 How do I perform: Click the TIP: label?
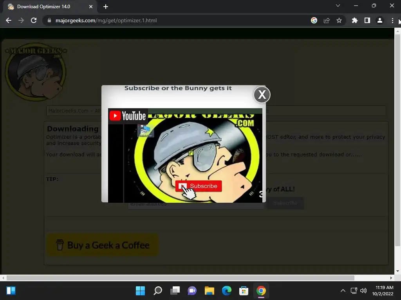(x=52, y=179)
